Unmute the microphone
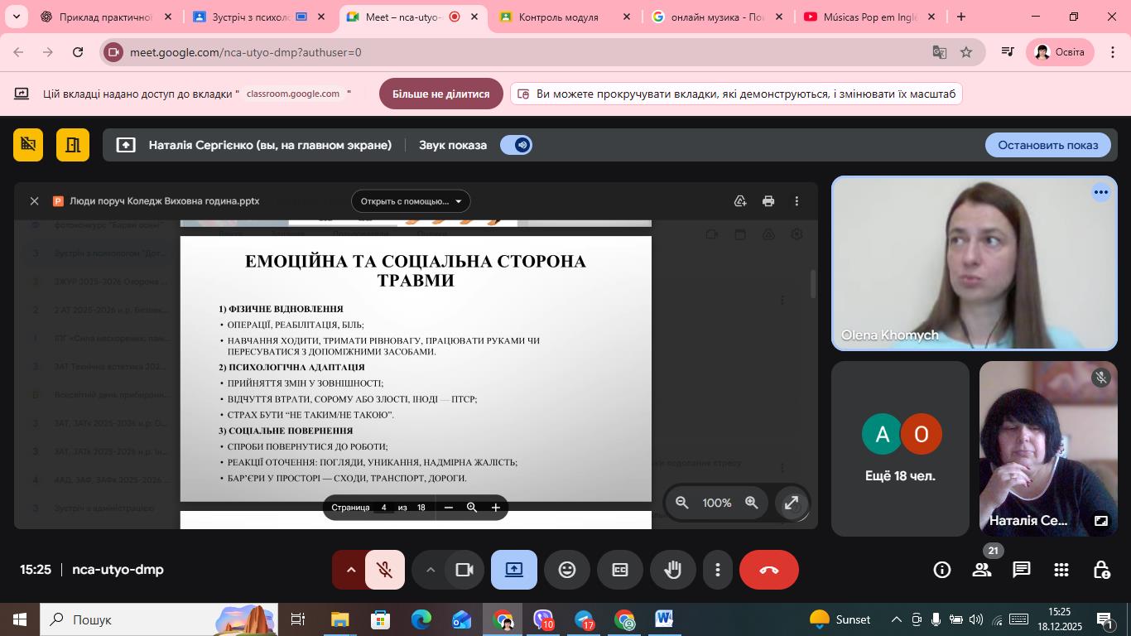Screen dimensions: 1131x636 (384, 570)
